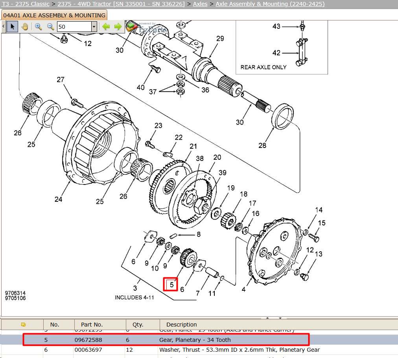Open Axle Assembly & Mounting (2240-2425) breadcrumb link

(x=270, y=4)
